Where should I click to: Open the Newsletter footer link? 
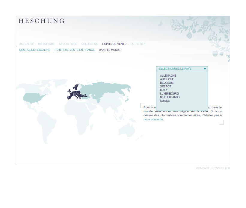(x=221, y=168)
